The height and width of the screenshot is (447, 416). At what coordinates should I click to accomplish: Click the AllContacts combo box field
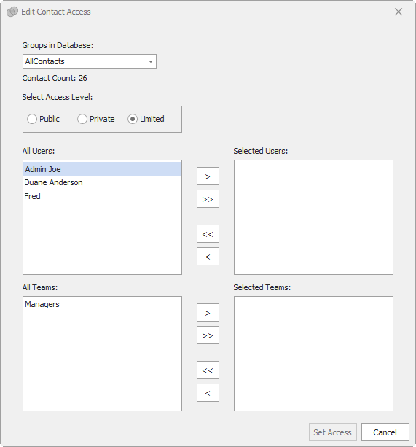click(90, 61)
